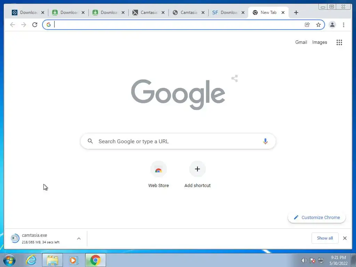Click the Search Google or type a URL box
The width and height of the screenshot is (356, 267).
(178, 141)
